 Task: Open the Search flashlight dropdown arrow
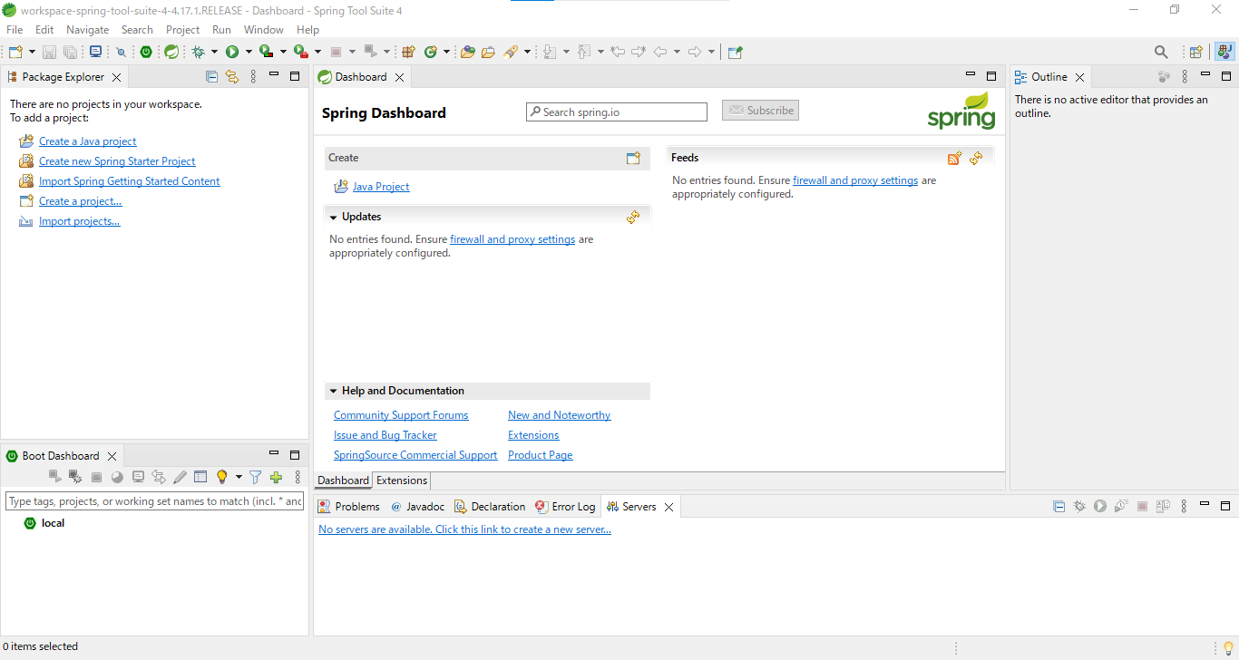click(526, 53)
